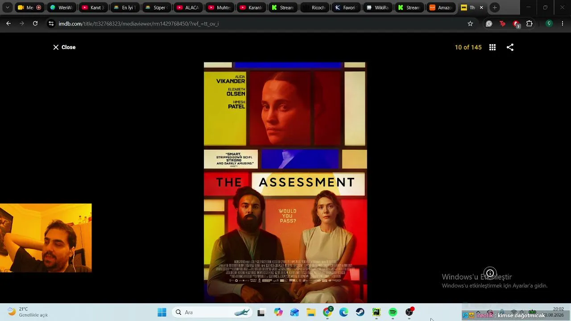Switch to the Amazon tab
571x321 pixels.
point(441,8)
